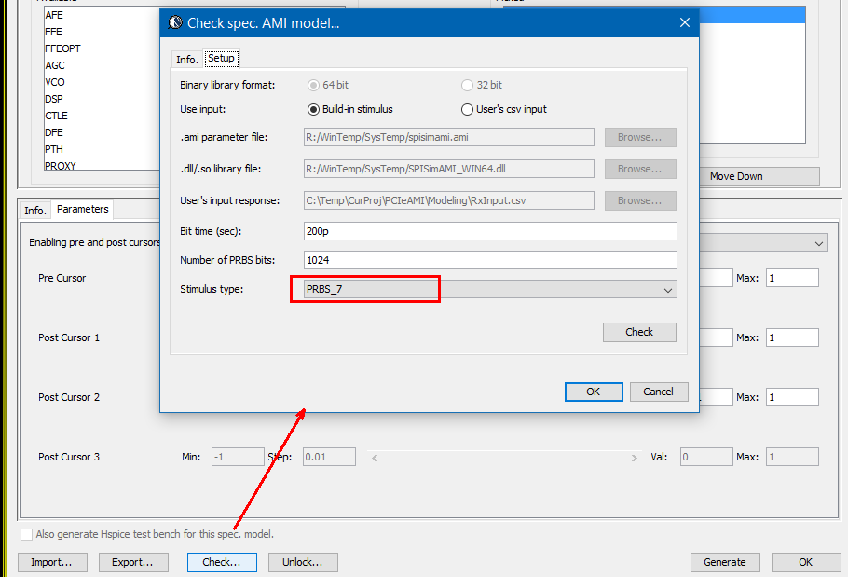Viewport: 848px width, 577px height.
Task: Click the Check button in dialog
Action: pos(639,332)
